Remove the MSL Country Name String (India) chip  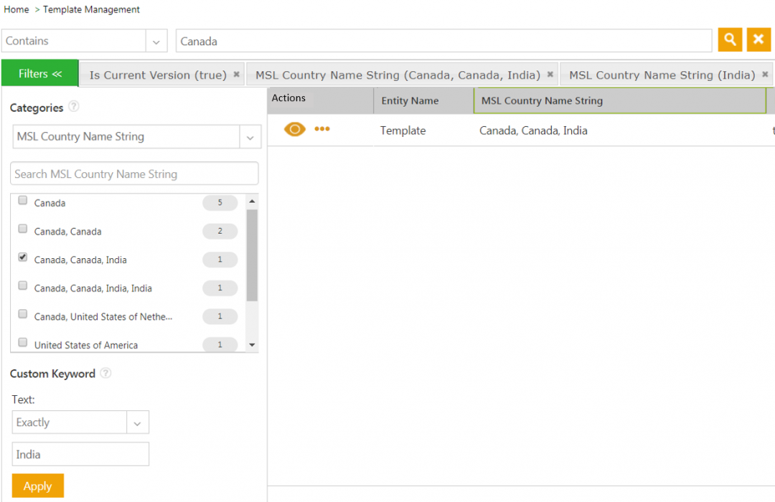(765, 74)
